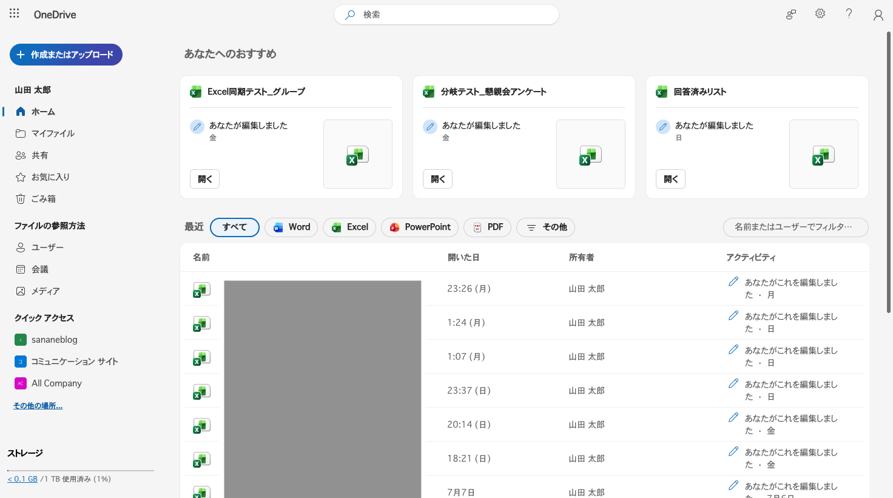Click Excel file icon in 1:07 (月) row
Image resolution: width=893 pixels, height=498 pixels.
[x=201, y=358]
